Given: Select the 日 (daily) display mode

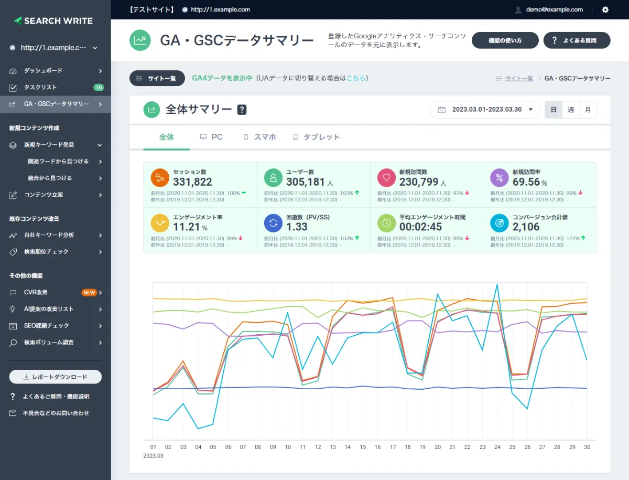Looking at the screenshot, I should (554, 110).
